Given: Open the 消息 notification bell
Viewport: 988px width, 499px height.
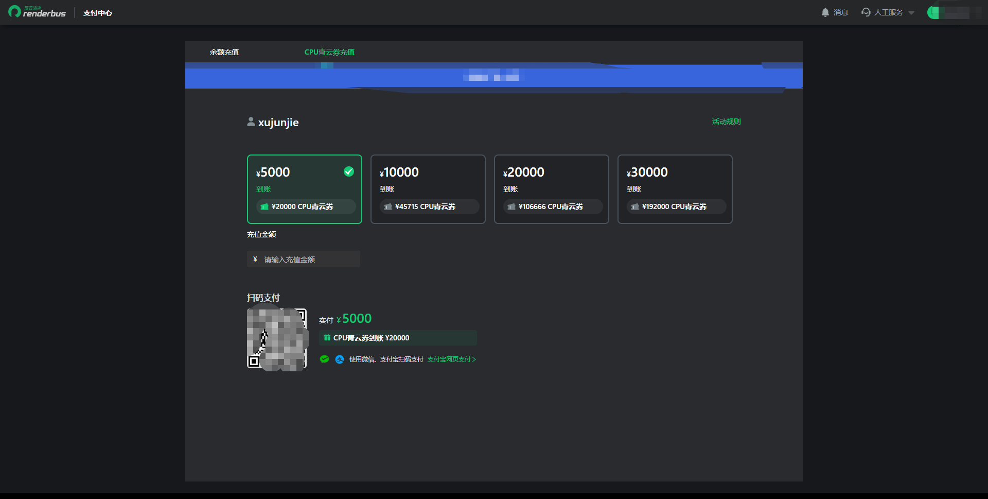Looking at the screenshot, I should [x=825, y=12].
